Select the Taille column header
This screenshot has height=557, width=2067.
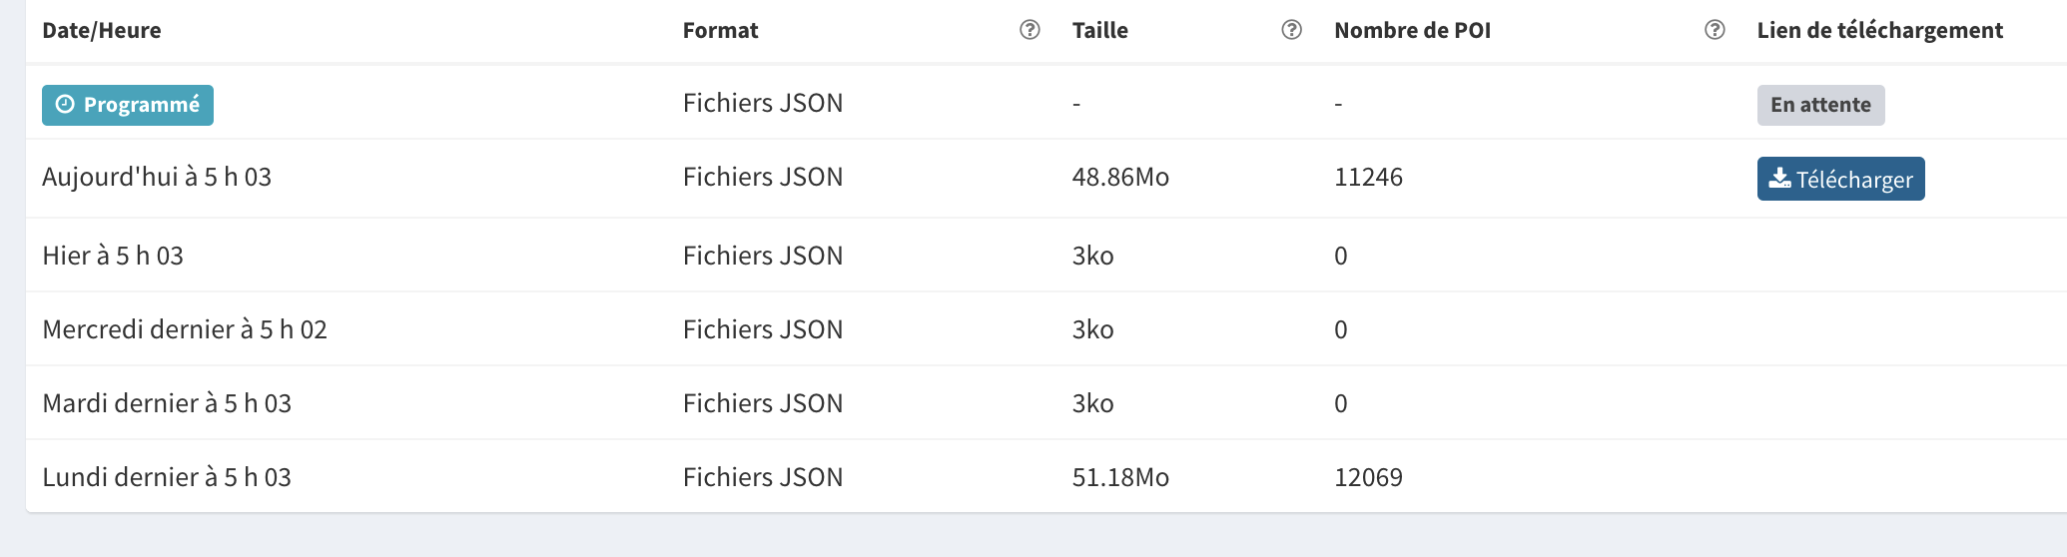tap(1100, 30)
